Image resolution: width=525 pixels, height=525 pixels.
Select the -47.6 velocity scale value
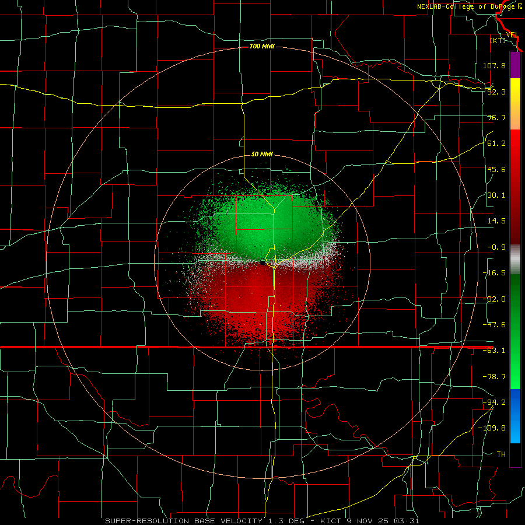(x=494, y=325)
